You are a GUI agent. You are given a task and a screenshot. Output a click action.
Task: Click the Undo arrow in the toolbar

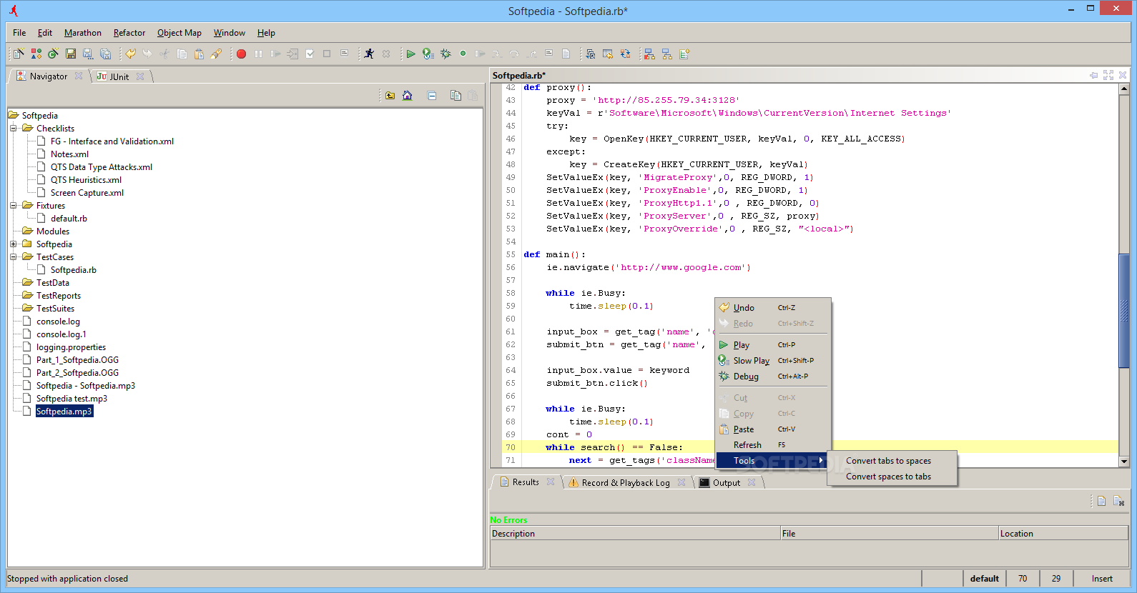click(130, 54)
